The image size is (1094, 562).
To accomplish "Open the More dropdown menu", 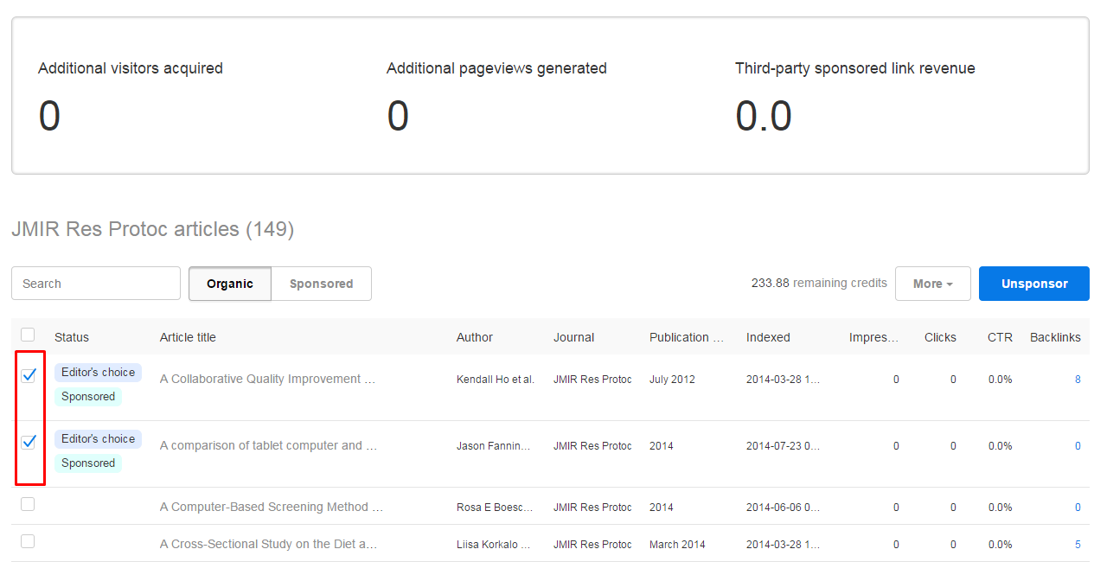I will tap(932, 284).
